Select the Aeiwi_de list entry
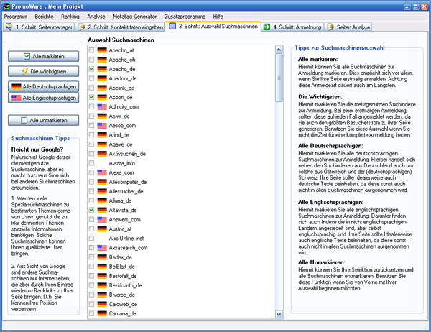The image size is (431, 332). pos(119,116)
